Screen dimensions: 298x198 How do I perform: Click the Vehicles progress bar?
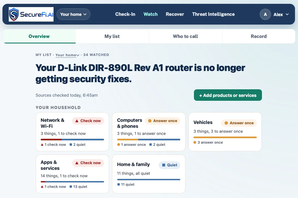[225, 137]
